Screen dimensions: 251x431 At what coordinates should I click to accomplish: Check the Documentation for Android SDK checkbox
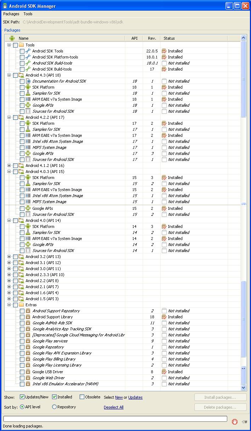click(22, 82)
